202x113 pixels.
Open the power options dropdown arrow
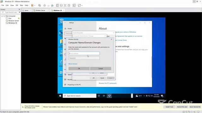(35, 5)
